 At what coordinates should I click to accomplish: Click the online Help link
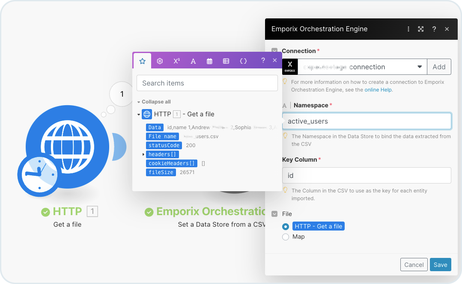[x=378, y=90]
